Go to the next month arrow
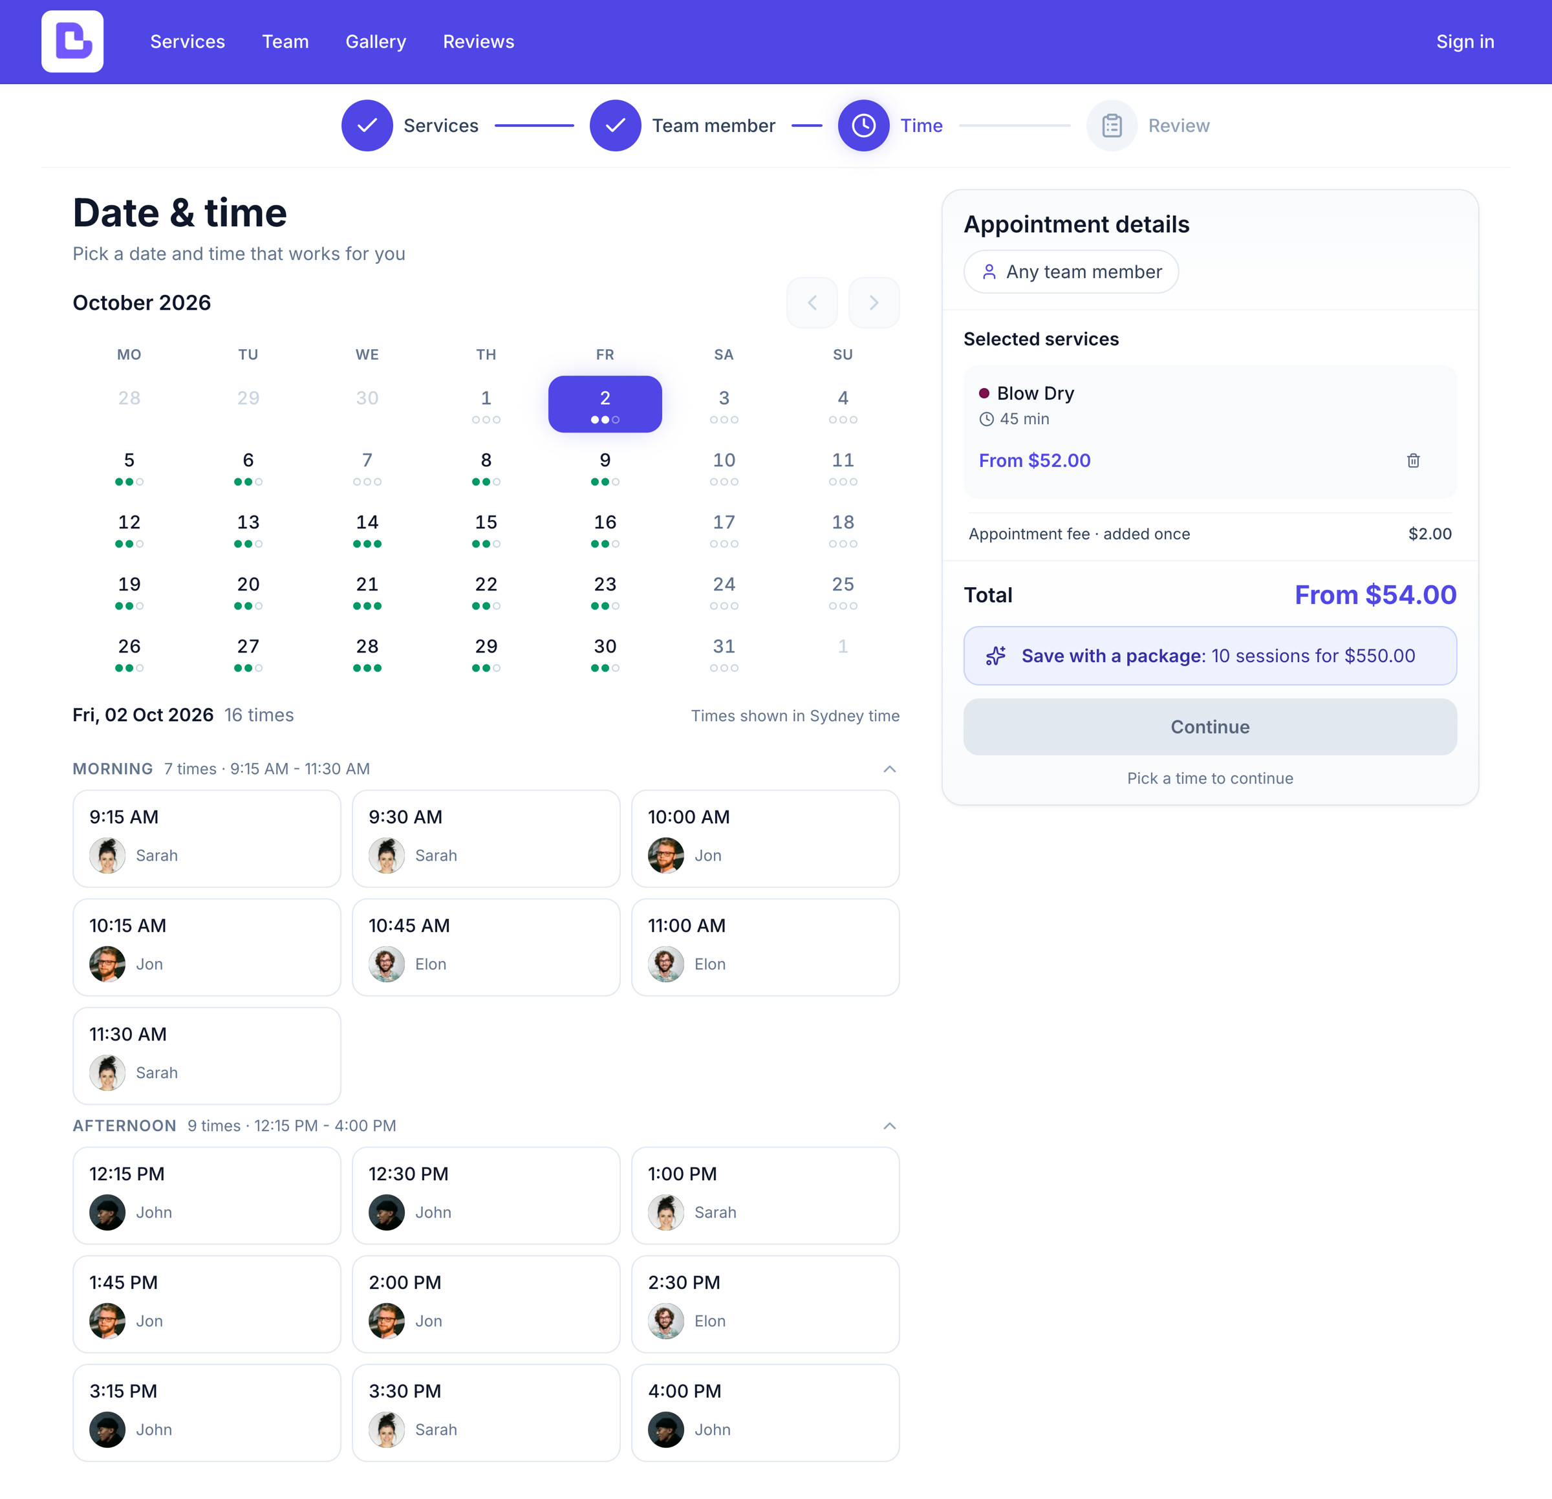 pyautogui.click(x=874, y=303)
